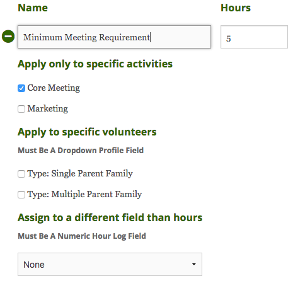
Task: Select the 'Type: Multiple Parent Family' text
Action: tap(84, 194)
